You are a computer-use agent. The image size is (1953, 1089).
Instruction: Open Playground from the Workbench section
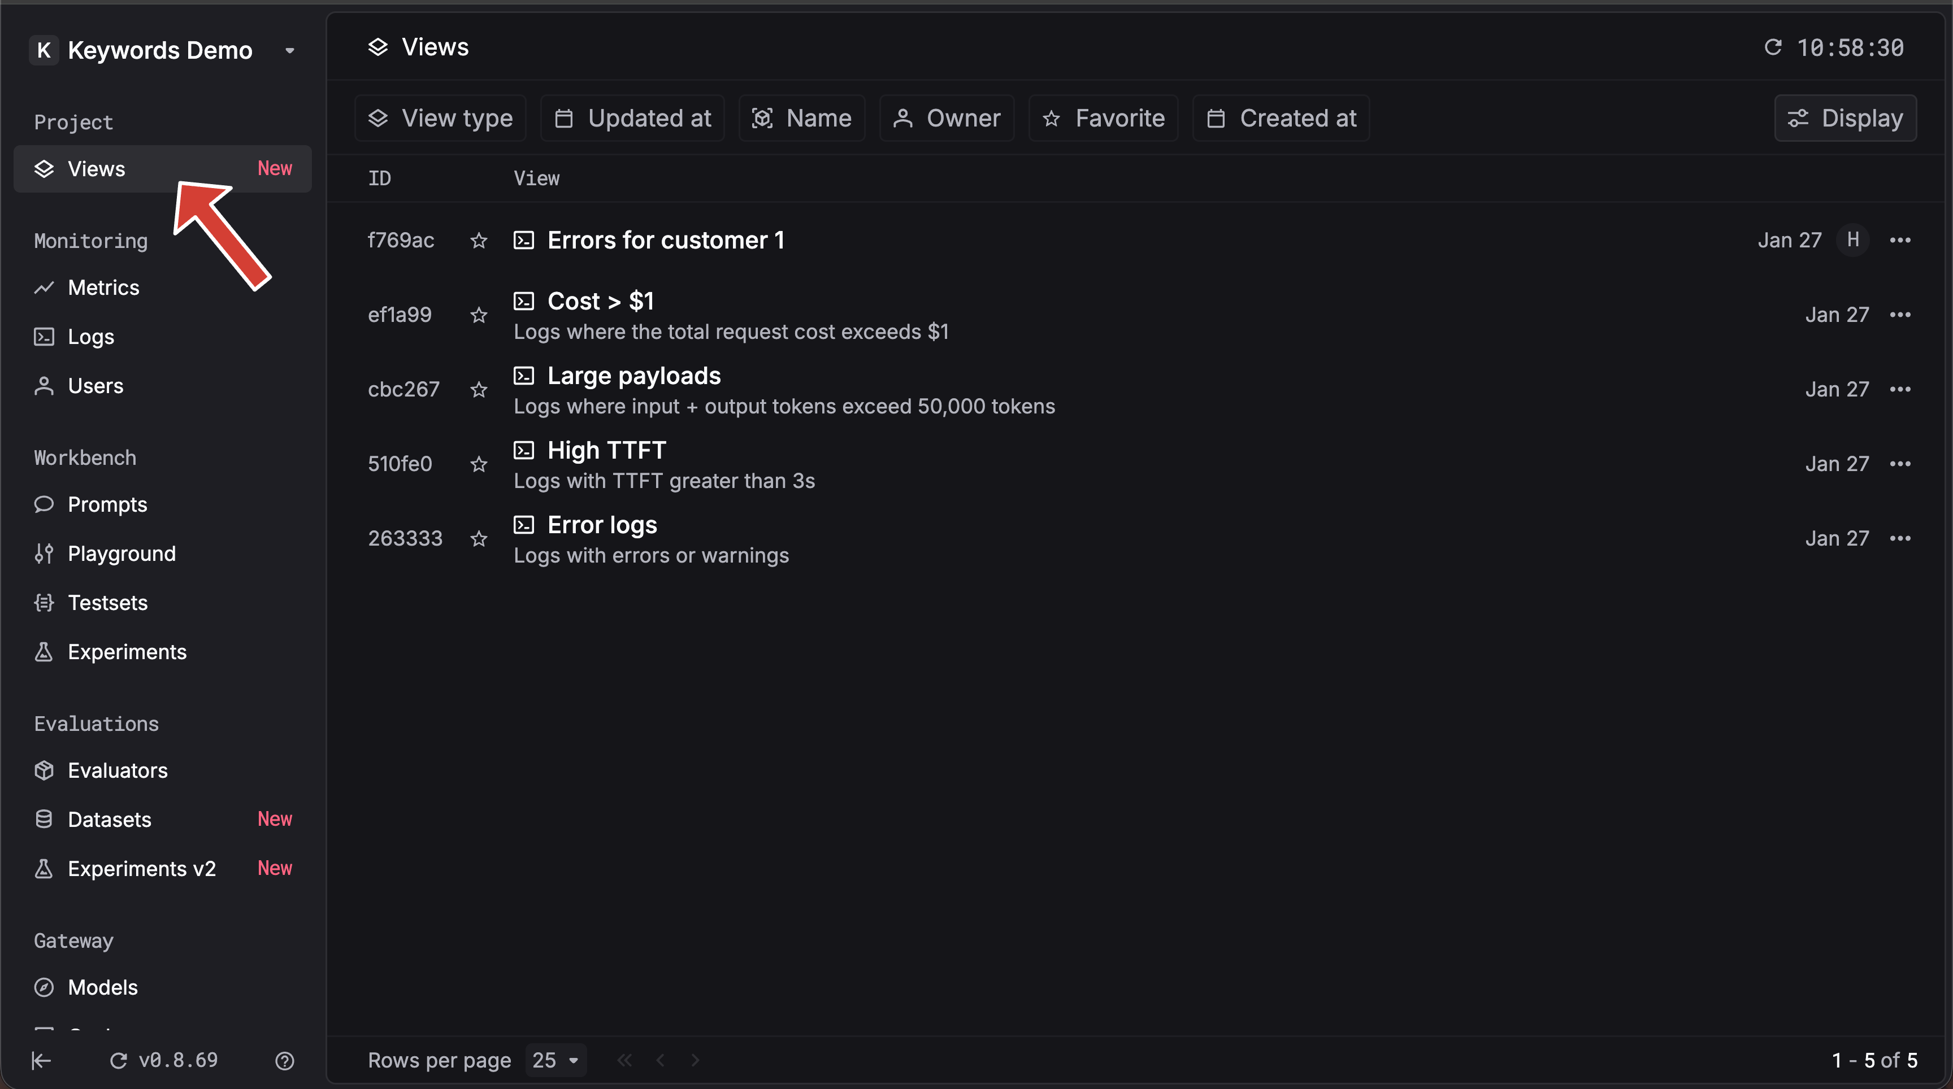(121, 554)
